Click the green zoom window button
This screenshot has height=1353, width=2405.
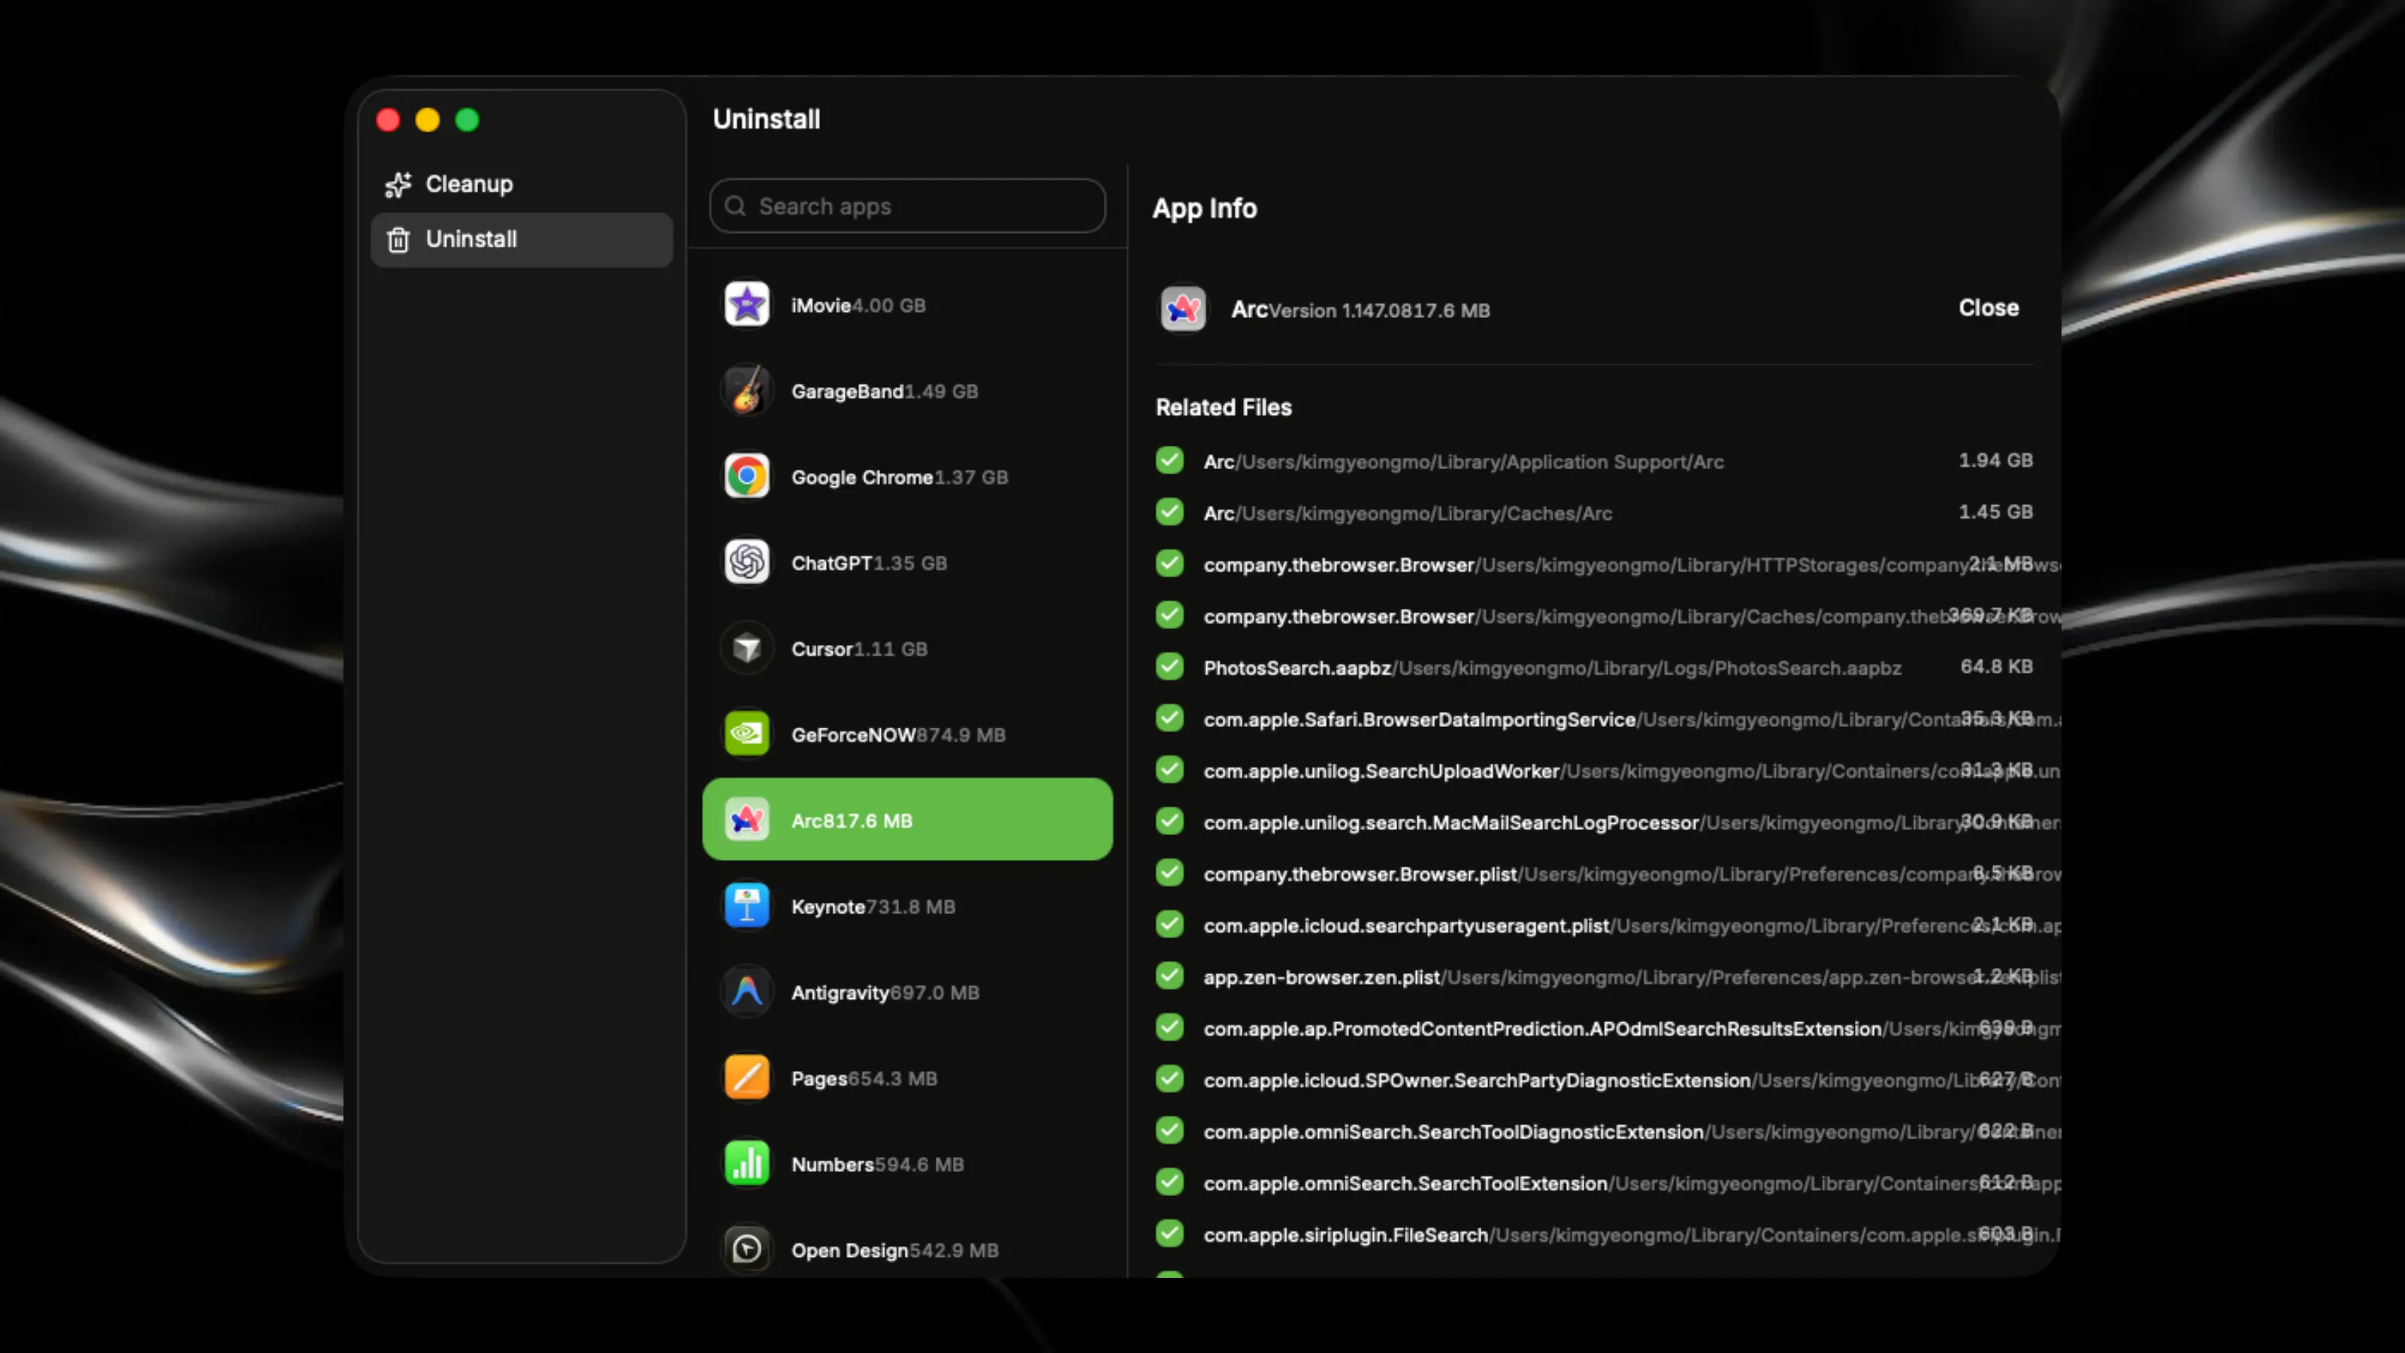[x=467, y=120]
